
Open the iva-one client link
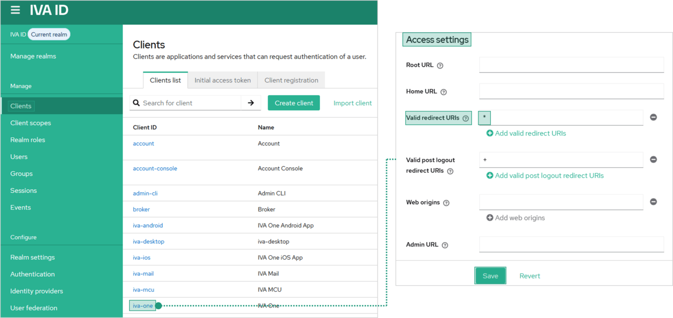tap(142, 306)
